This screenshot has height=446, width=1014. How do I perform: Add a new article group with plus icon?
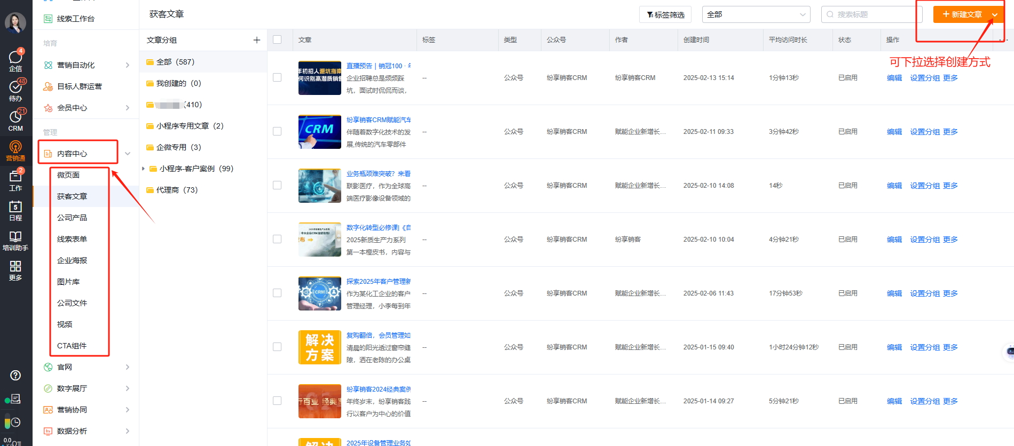[257, 40]
